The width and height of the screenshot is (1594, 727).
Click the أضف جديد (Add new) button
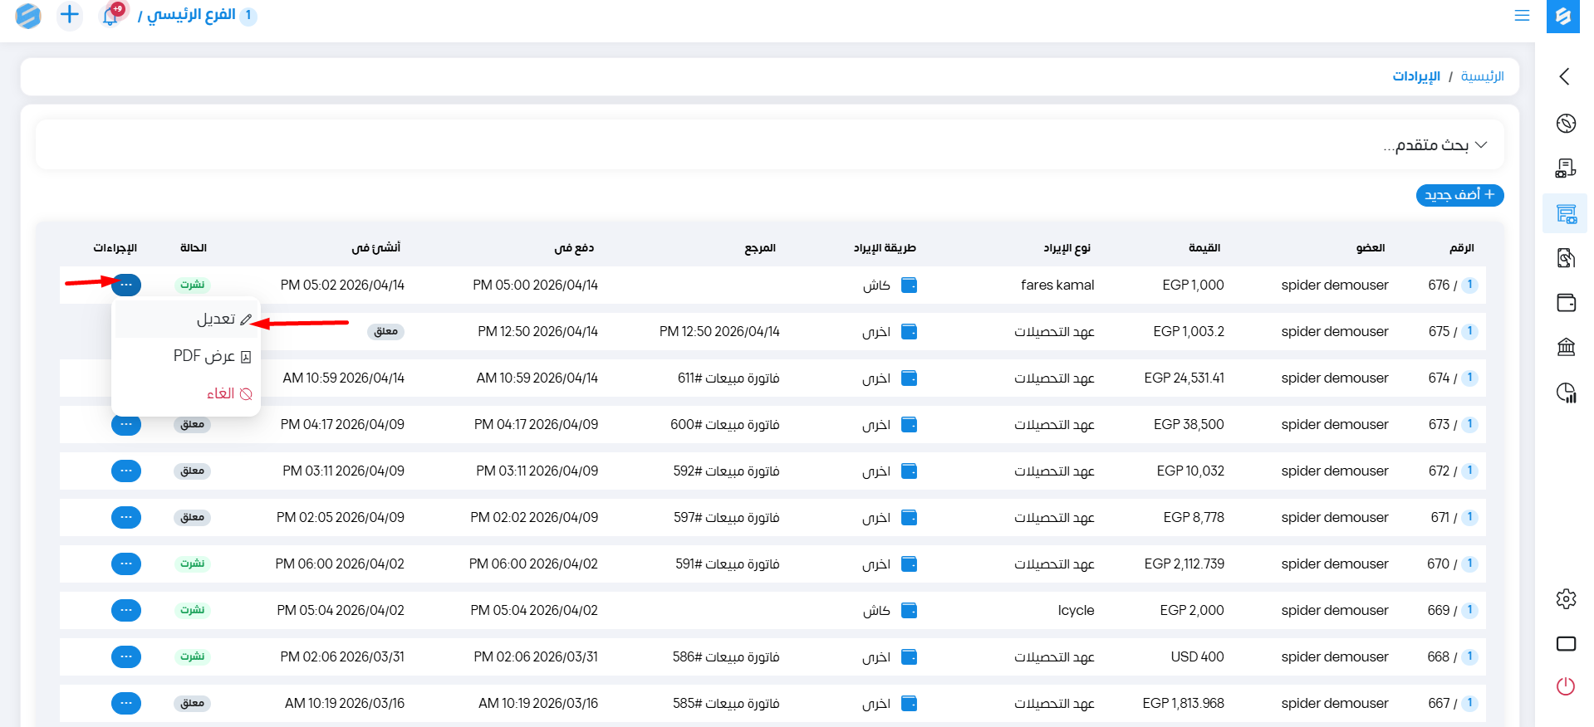(1459, 195)
